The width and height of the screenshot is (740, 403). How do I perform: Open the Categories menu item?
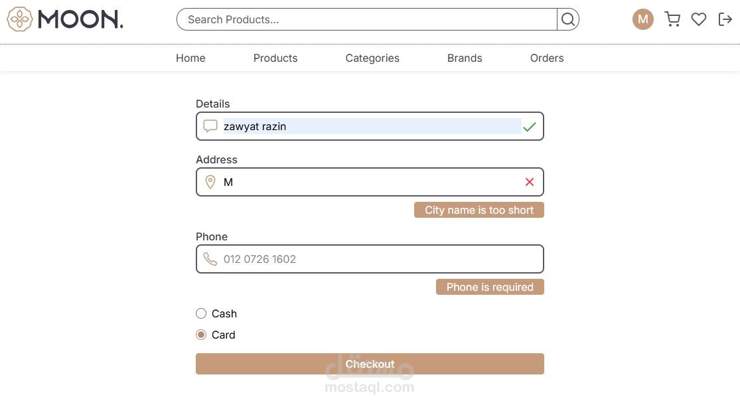(x=372, y=58)
